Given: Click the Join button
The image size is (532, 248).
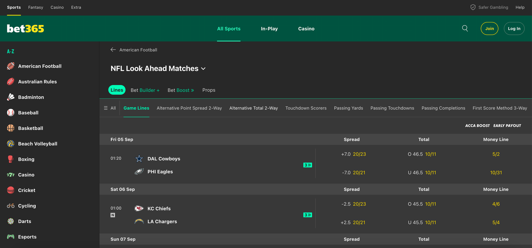Looking at the screenshot, I should pos(489,28).
